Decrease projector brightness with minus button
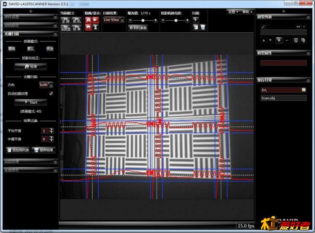315x233 pixels. pyautogui.click(x=163, y=20)
